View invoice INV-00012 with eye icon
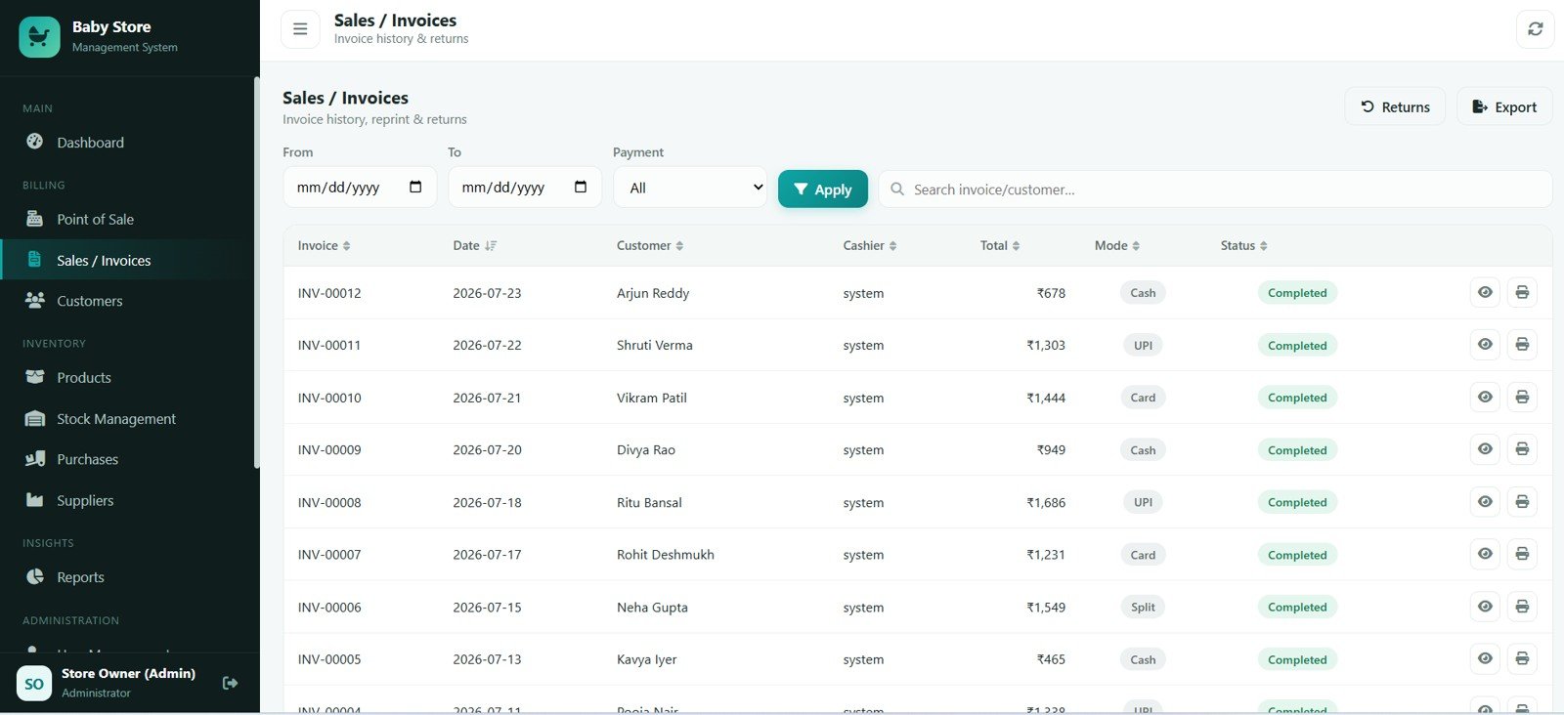The height and width of the screenshot is (715, 1564). [x=1485, y=292]
